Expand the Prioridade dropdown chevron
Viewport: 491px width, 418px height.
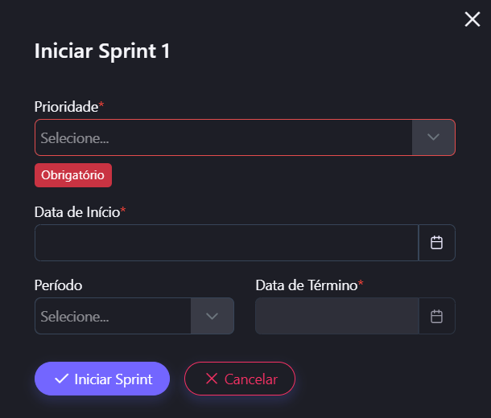click(434, 137)
